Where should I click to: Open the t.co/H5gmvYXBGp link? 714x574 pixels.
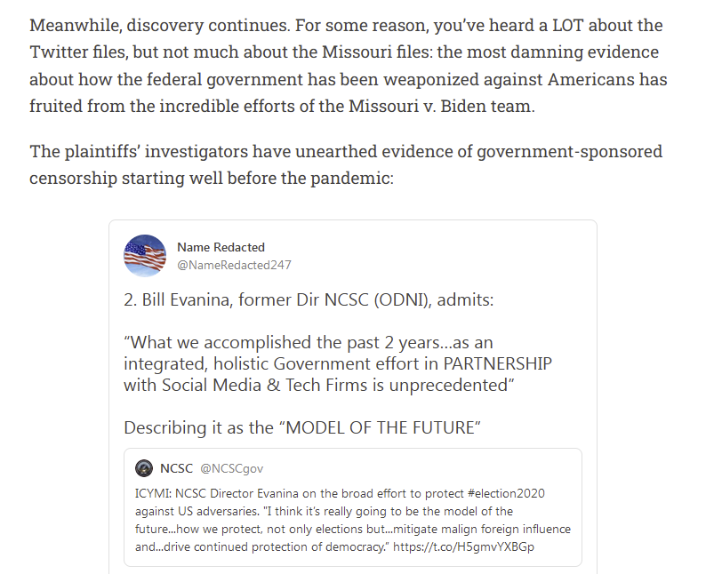[463, 546]
